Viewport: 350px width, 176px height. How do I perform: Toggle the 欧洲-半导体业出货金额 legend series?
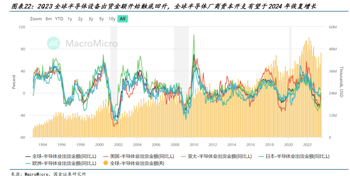click(x=63, y=163)
